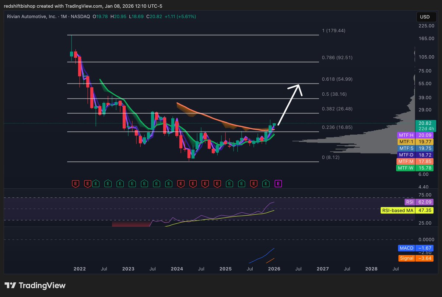
Task: Click 39.00 on the price axis
Action: pos(426,98)
